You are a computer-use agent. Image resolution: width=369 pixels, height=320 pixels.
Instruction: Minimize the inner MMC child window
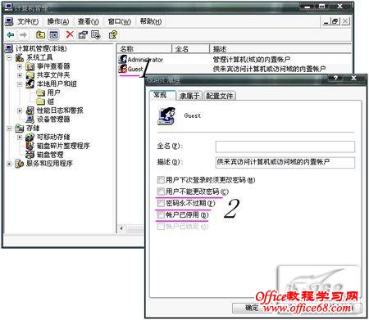pos(326,21)
